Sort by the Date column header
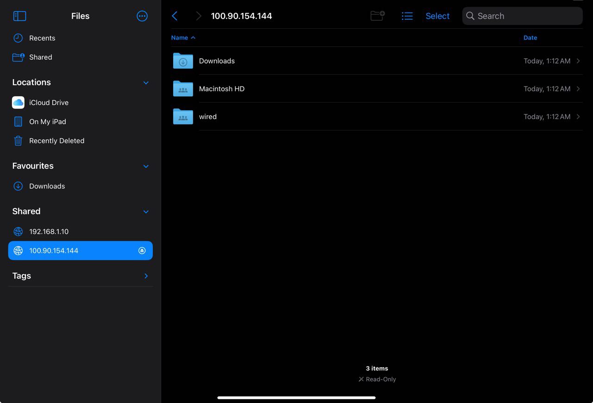Viewport: 593px width, 403px height. (530, 38)
